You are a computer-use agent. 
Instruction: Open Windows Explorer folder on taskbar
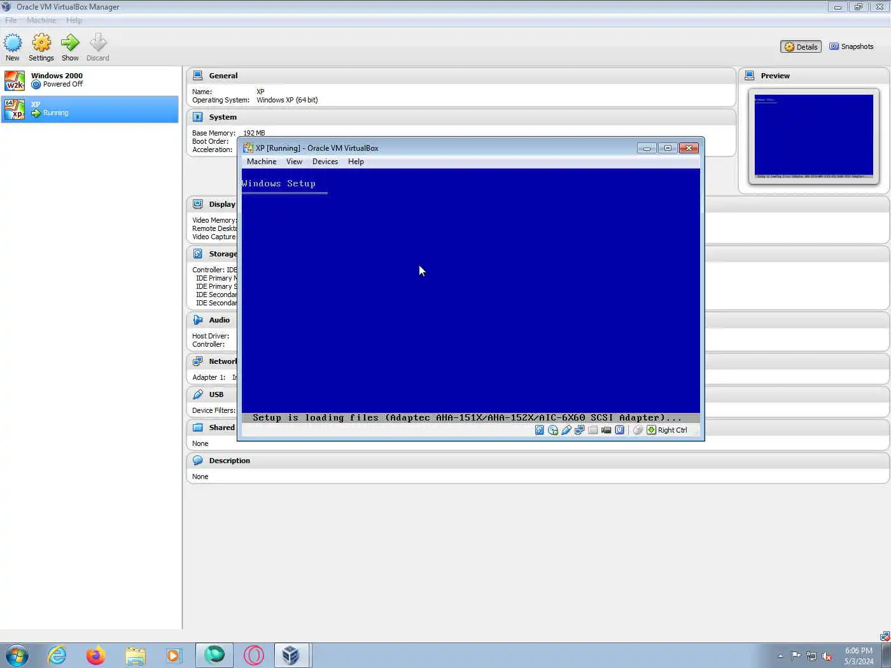[135, 655]
